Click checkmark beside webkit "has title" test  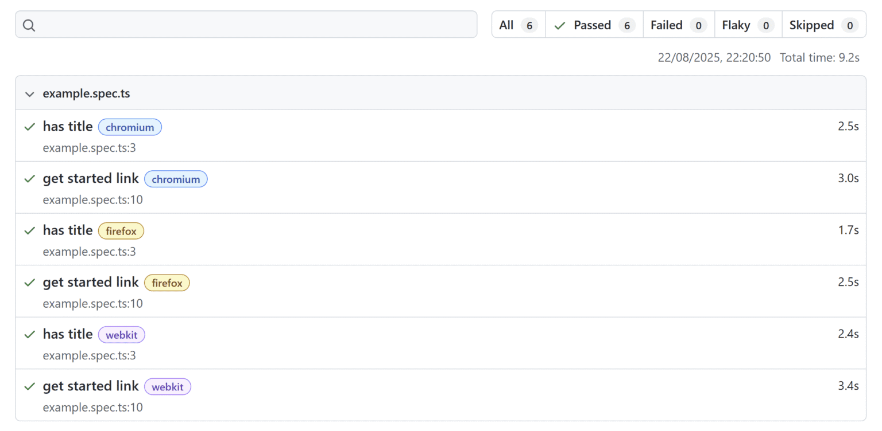(x=29, y=334)
